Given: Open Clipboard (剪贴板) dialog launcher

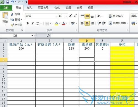Looking at the screenshot, I should tap(22, 30).
